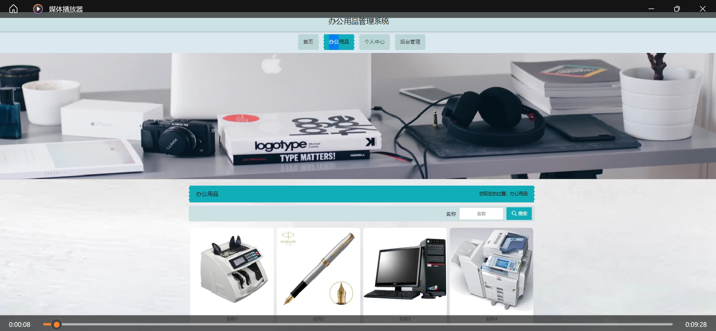
Task: Restore down the media player window
Action: (x=677, y=9)
